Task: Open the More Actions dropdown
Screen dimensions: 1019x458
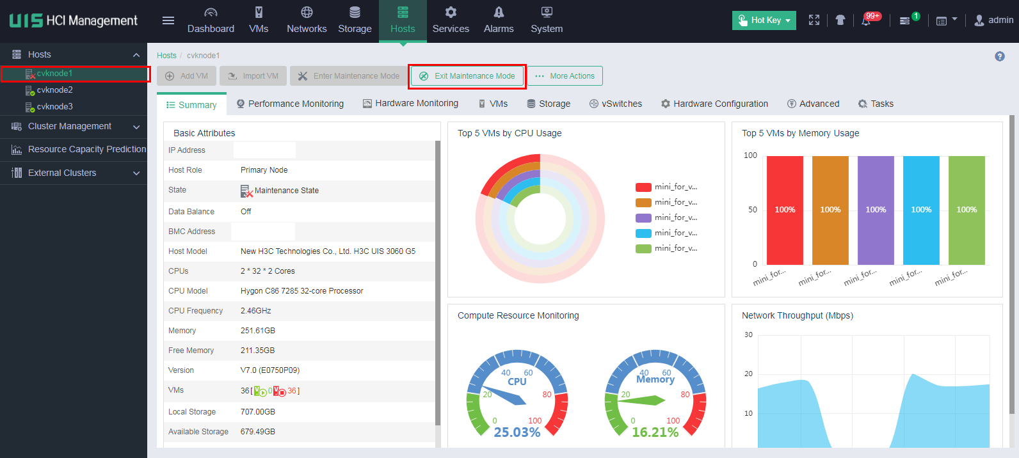Action: click(565, 76)
